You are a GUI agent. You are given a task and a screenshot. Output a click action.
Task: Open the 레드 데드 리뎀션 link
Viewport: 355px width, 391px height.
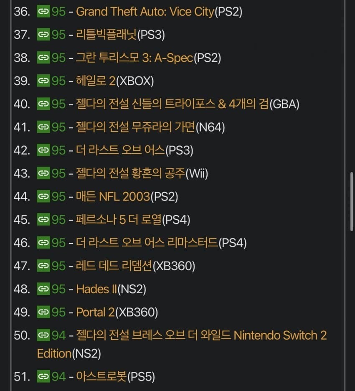click(114, 266)
